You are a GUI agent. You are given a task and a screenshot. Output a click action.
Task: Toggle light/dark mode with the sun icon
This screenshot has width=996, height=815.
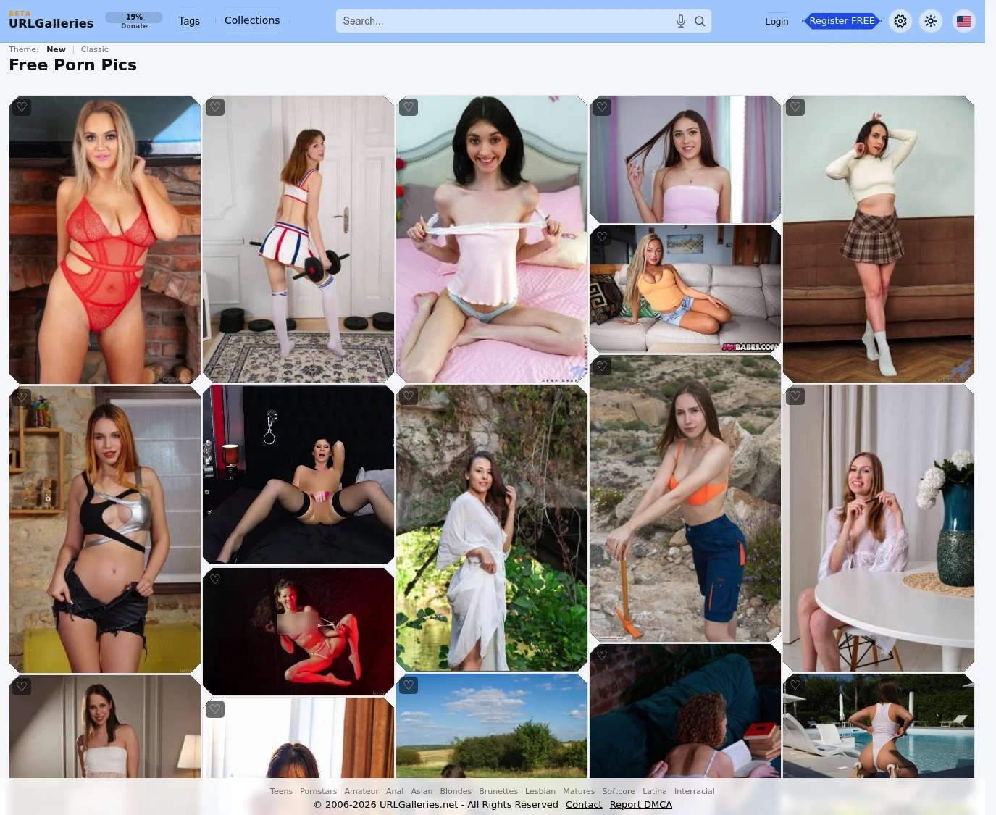coord(931,21)
